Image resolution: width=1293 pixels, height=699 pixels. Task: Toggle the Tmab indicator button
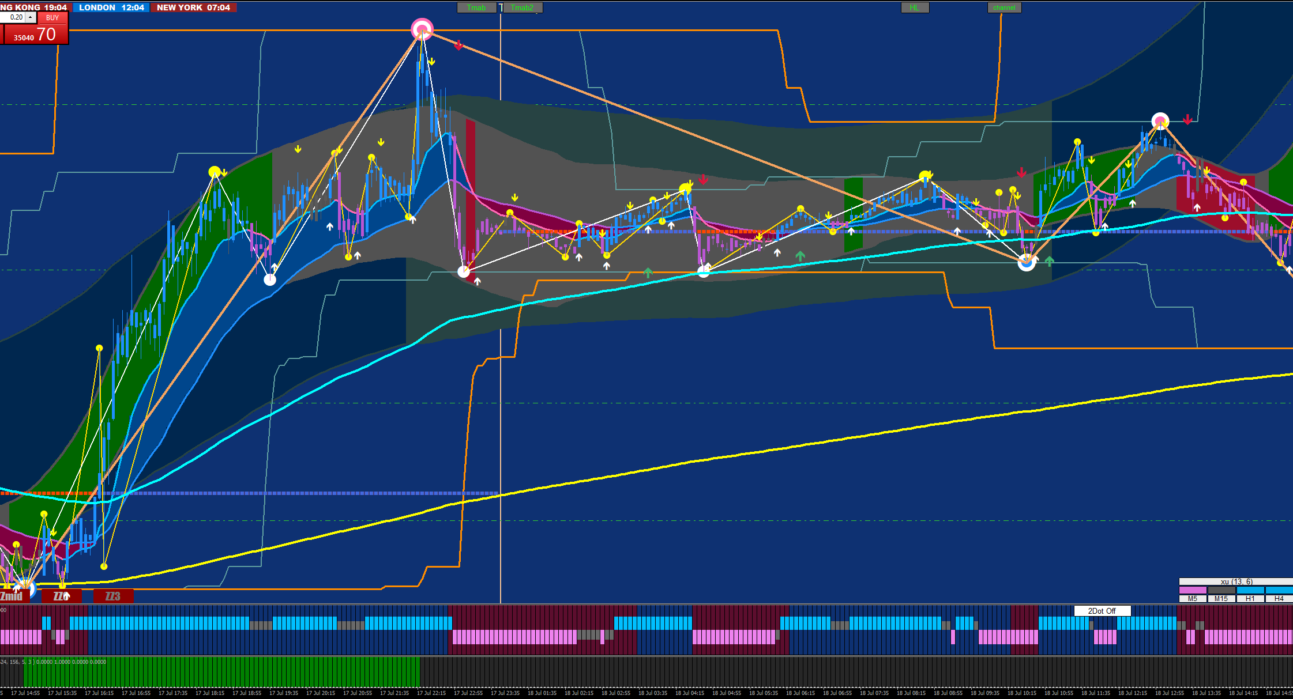coord(476,7)
